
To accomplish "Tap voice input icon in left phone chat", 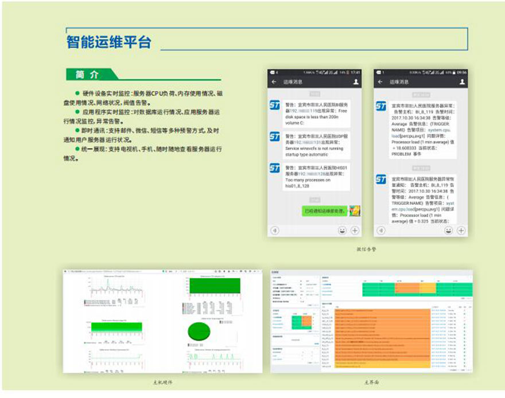I will [275, 230].
